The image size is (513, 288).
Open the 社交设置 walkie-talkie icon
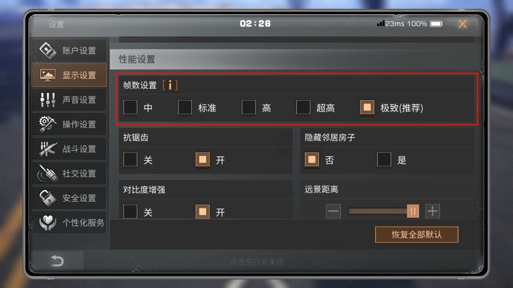(48, 173)
